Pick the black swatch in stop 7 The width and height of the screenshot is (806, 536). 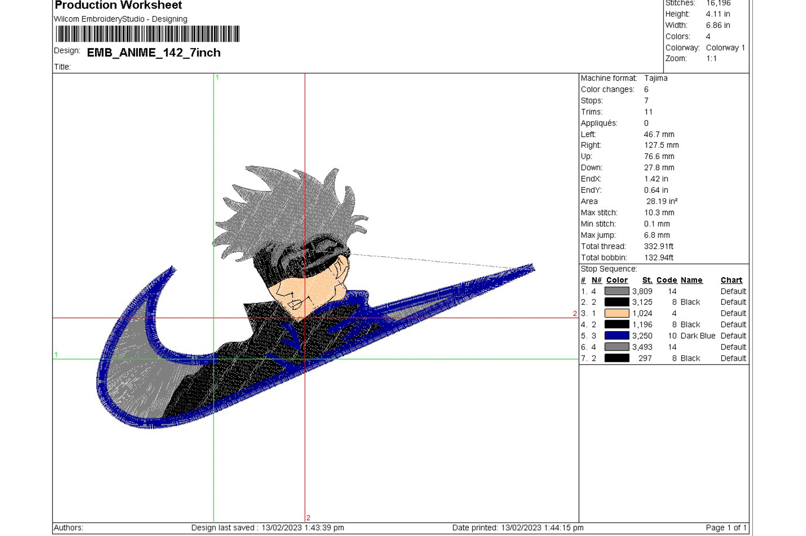click(x=617, y=359)
